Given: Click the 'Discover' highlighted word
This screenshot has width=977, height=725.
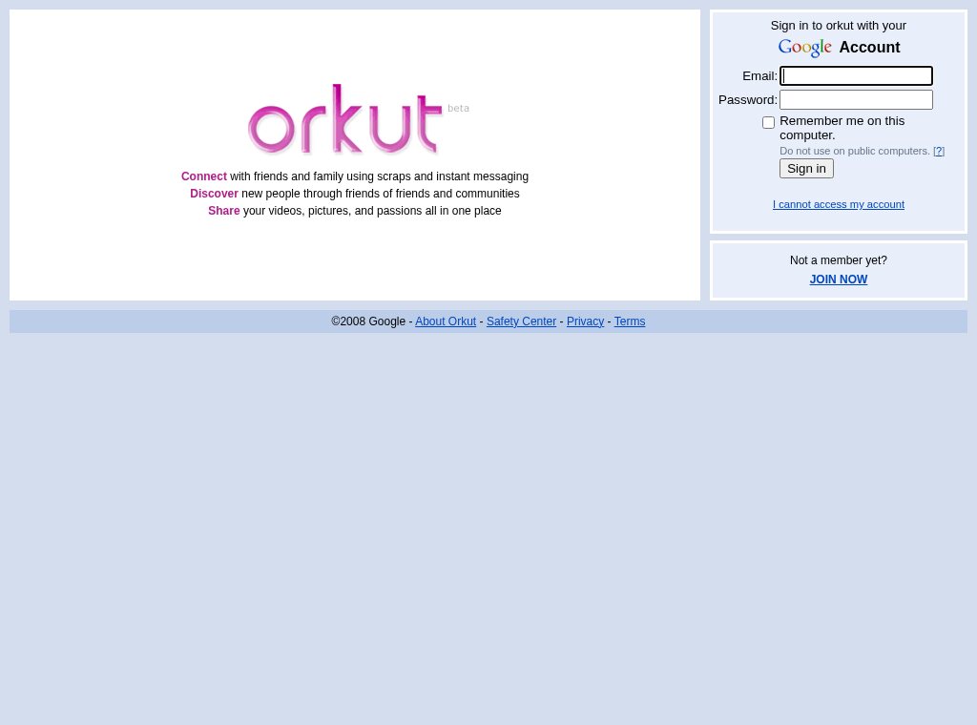Looking at the screenshot, I should click(214, 194).
